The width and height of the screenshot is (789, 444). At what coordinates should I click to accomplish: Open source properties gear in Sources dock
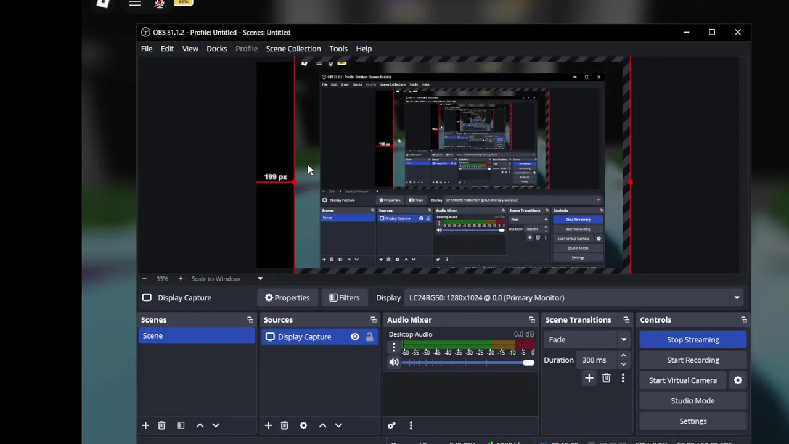coord(303,425)
